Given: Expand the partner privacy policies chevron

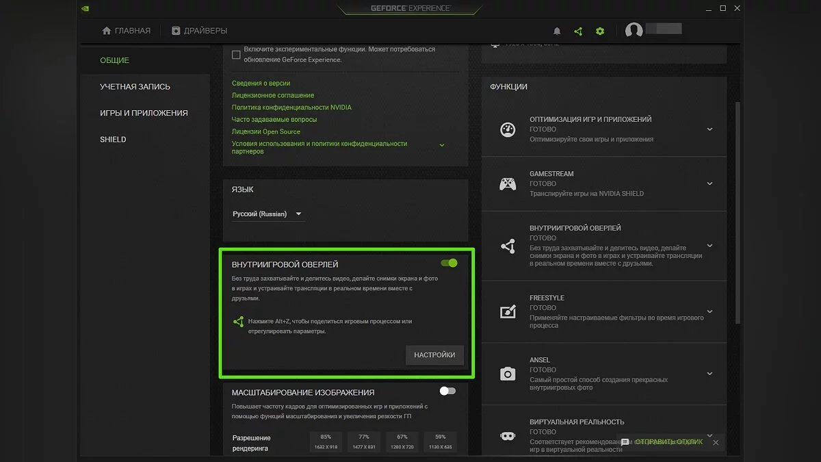Looking at the screenshot, I should click(441, 145).
